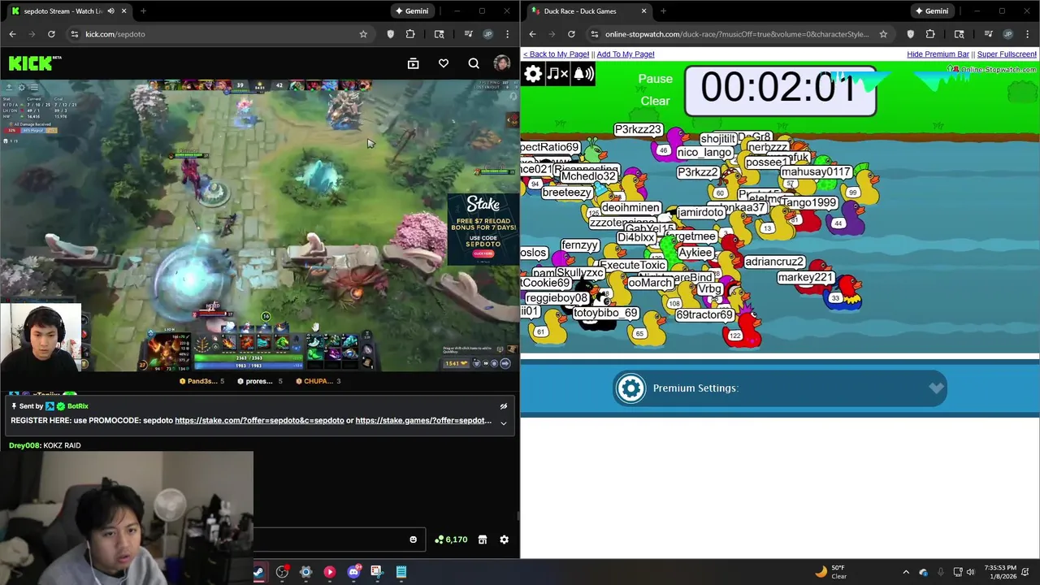The height and width of the screenshot is (585, 1040).
Task: Toggle Duck Race music icon
Action: [557, 74]
